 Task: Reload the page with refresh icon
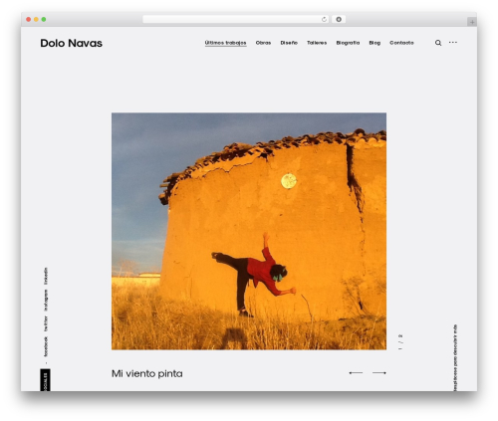[x=324, y=20]
